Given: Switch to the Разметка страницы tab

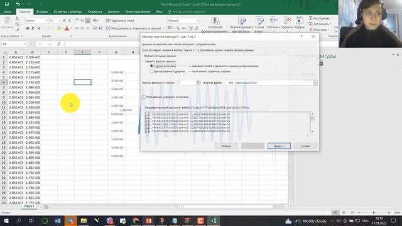Looking at the screenshot, I should click(68, 12).
